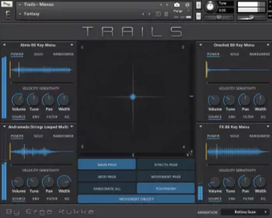Screen dimensions: 272x218
Task: Switch to FILTER tab in FX layer
Action: pyautogui.click(x=248, y=199)
